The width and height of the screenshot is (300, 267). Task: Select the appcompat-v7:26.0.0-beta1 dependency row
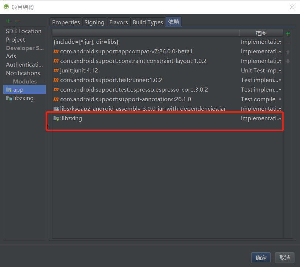pyautogui.click(x=168, y=51)
